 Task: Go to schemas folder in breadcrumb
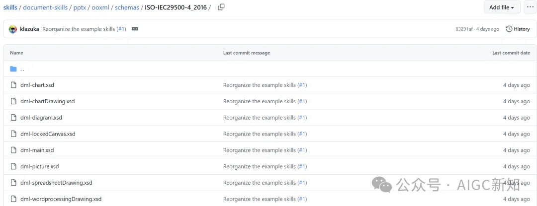[x=127, y=7]
